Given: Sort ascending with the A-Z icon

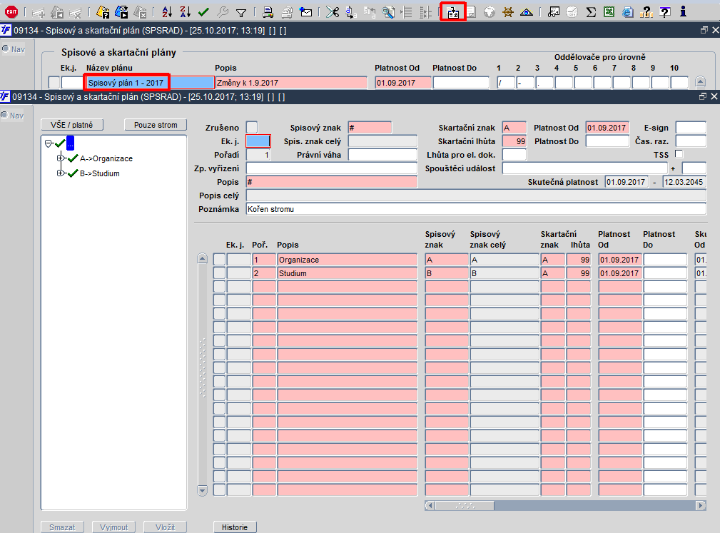Looking at the screenshot, I should [167, 12].
